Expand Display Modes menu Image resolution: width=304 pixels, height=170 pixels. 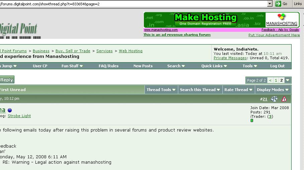[273, 90]
